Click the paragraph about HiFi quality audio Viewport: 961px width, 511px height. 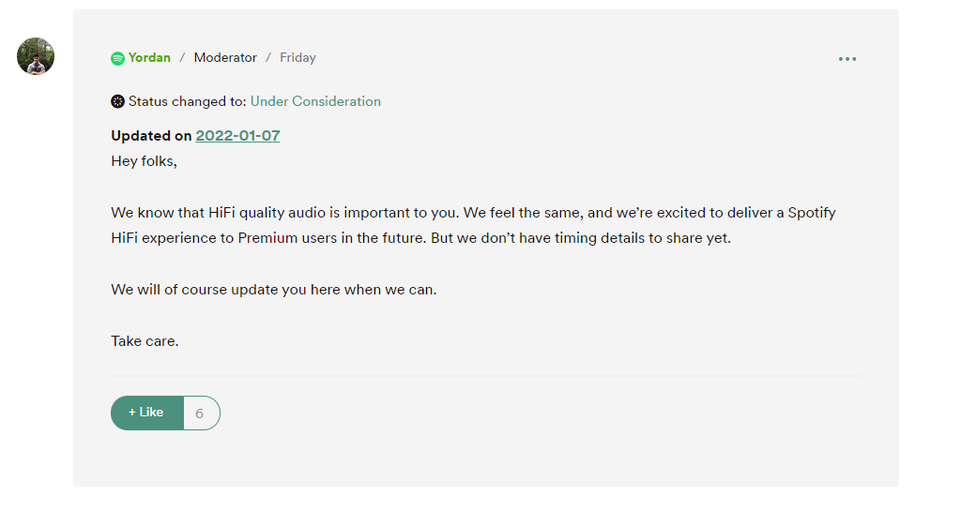click(473, 225)
